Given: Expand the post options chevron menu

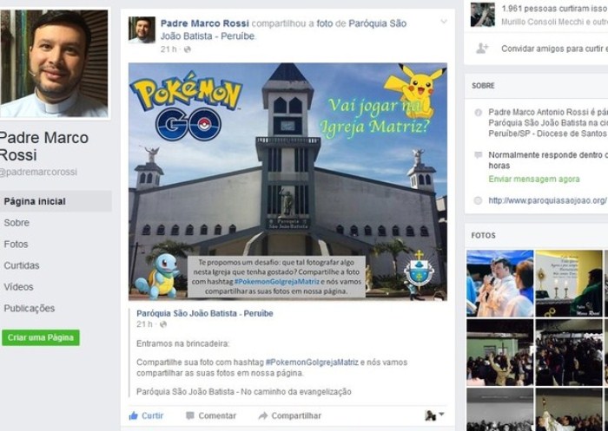Looking at the screenshot, I should click(444, 22).
